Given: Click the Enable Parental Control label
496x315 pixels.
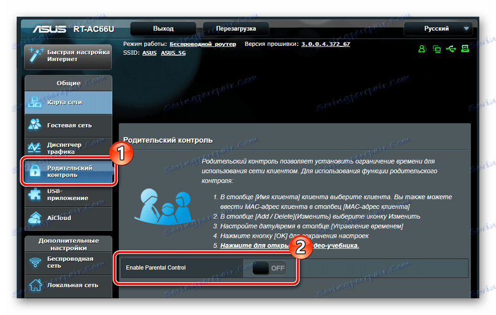Looking at the screenshot, I should point(156,268).
